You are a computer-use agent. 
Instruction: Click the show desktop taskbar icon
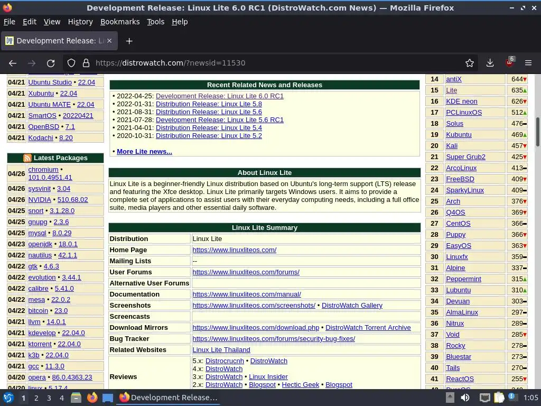(x=108, y=398)
